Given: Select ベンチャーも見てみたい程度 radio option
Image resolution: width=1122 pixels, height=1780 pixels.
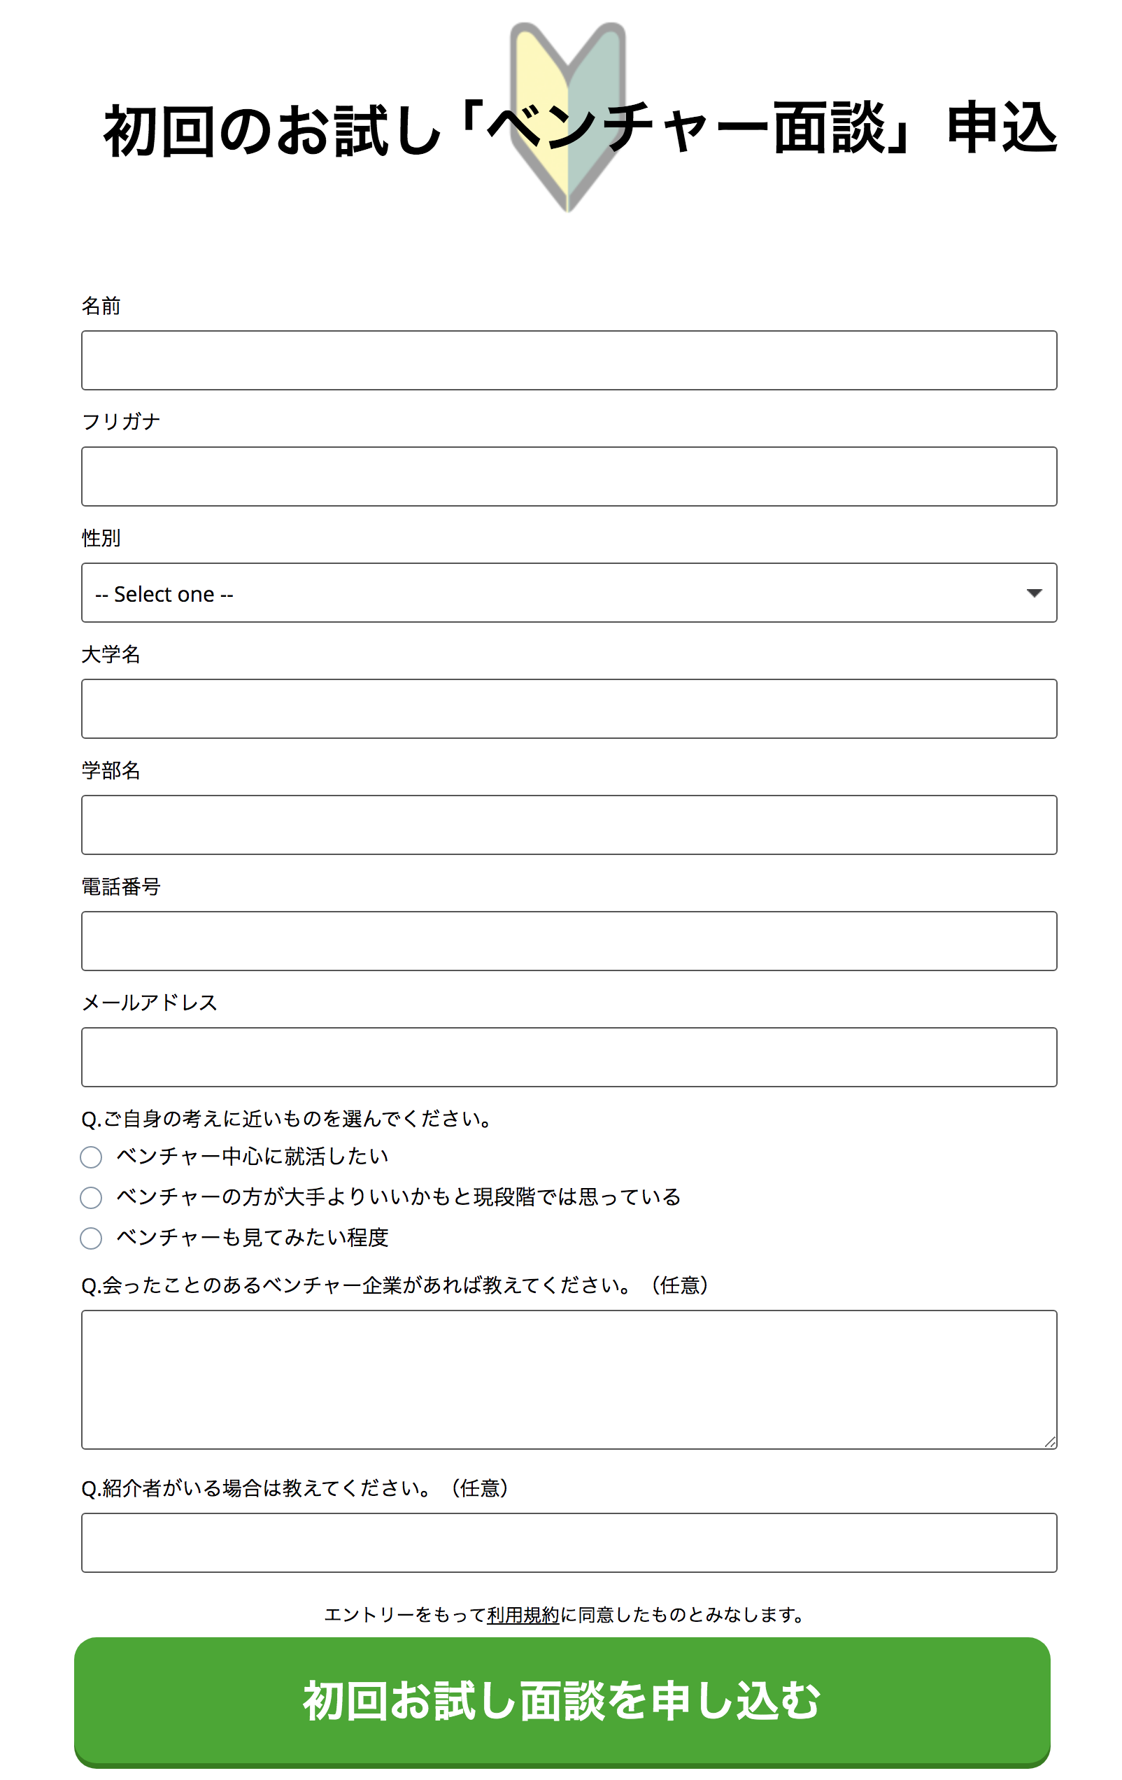Looking at the screenshot, I should [x=91, y=1238].
